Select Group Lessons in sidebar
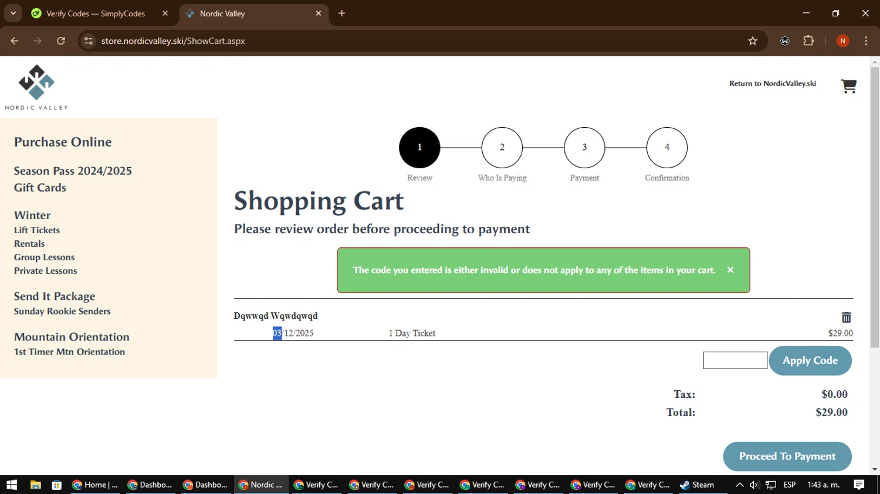880x494 pixels. (x=44, y=257)
